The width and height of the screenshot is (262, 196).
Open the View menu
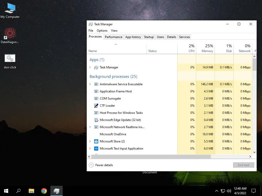tap(114, 31)
